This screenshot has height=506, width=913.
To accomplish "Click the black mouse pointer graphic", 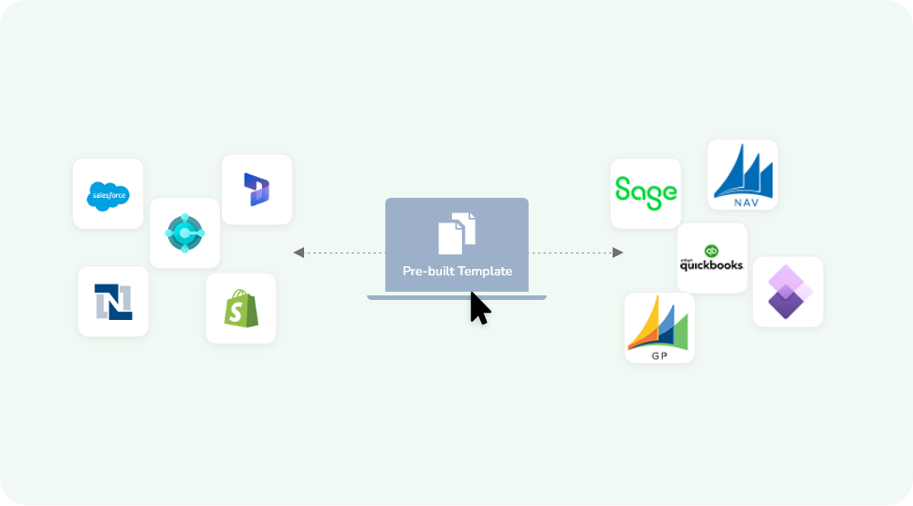I will pos(478,308).
